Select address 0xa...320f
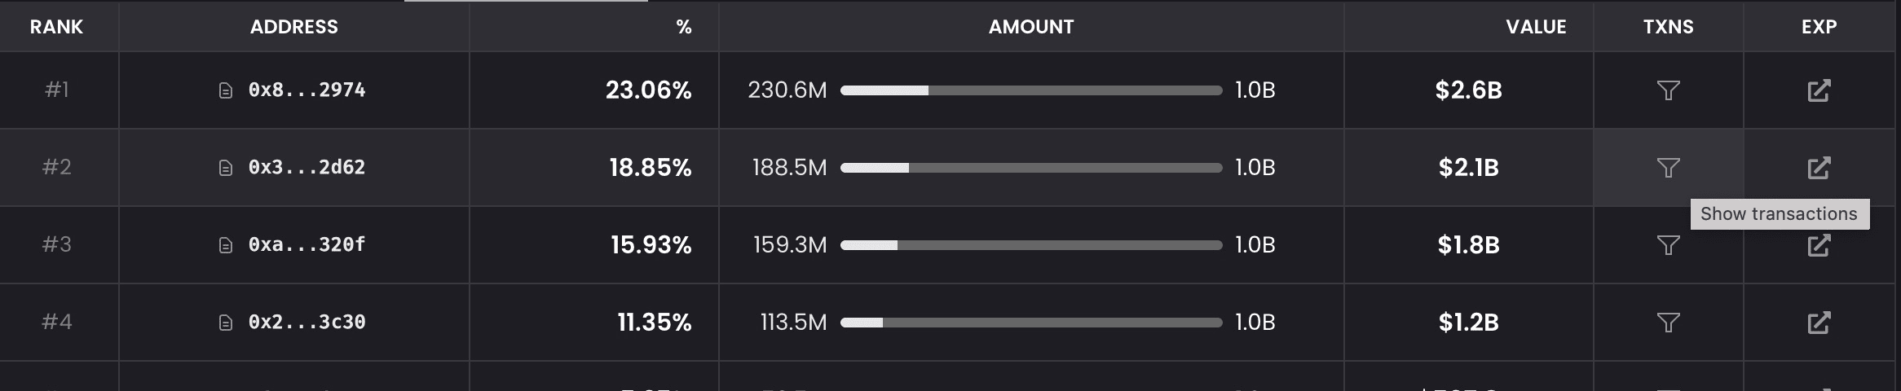 [307, 244]
